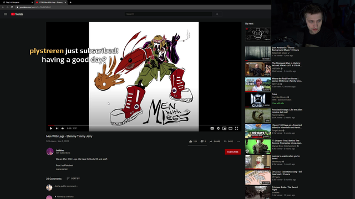Open memes to watch when bored title

(286, 157)
